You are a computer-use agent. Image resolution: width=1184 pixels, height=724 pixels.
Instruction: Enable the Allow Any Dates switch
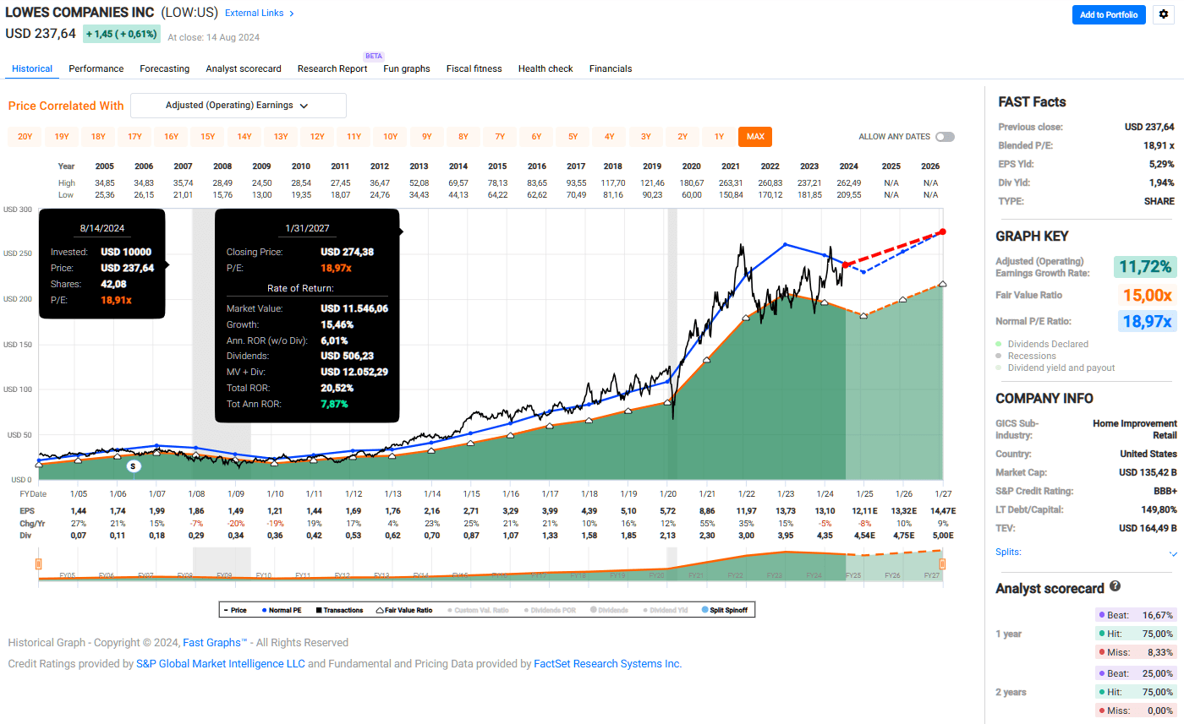[944, 137]
